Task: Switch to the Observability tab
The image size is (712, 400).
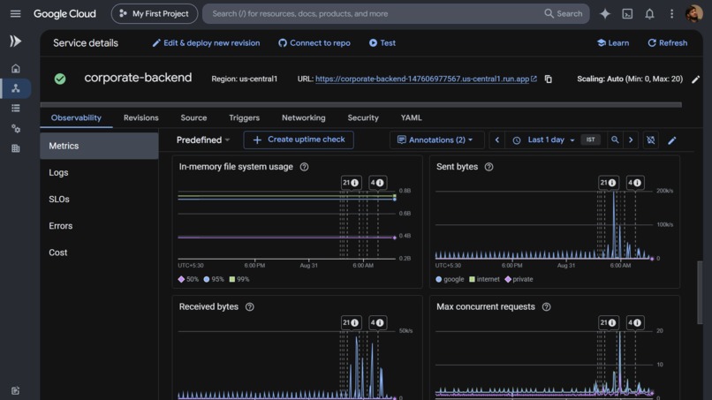Action: [x=76, y=117]
